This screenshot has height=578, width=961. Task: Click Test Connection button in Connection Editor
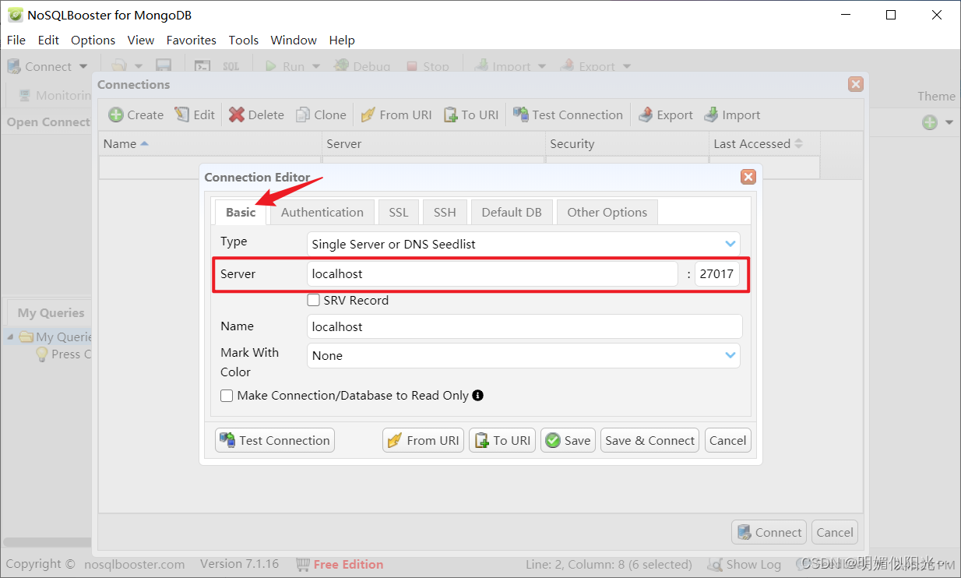(275, 440)
